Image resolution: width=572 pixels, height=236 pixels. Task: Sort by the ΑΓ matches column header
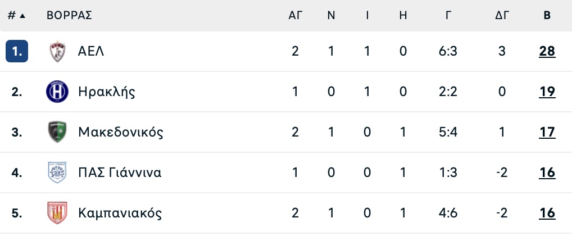pyautogui.click(x=295, y=15)
